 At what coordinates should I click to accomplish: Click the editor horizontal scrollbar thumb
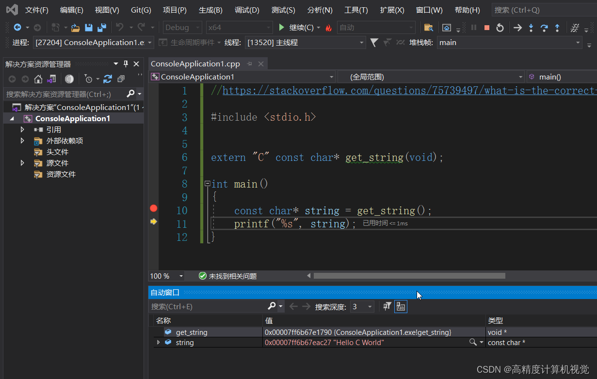coord(409,276)
